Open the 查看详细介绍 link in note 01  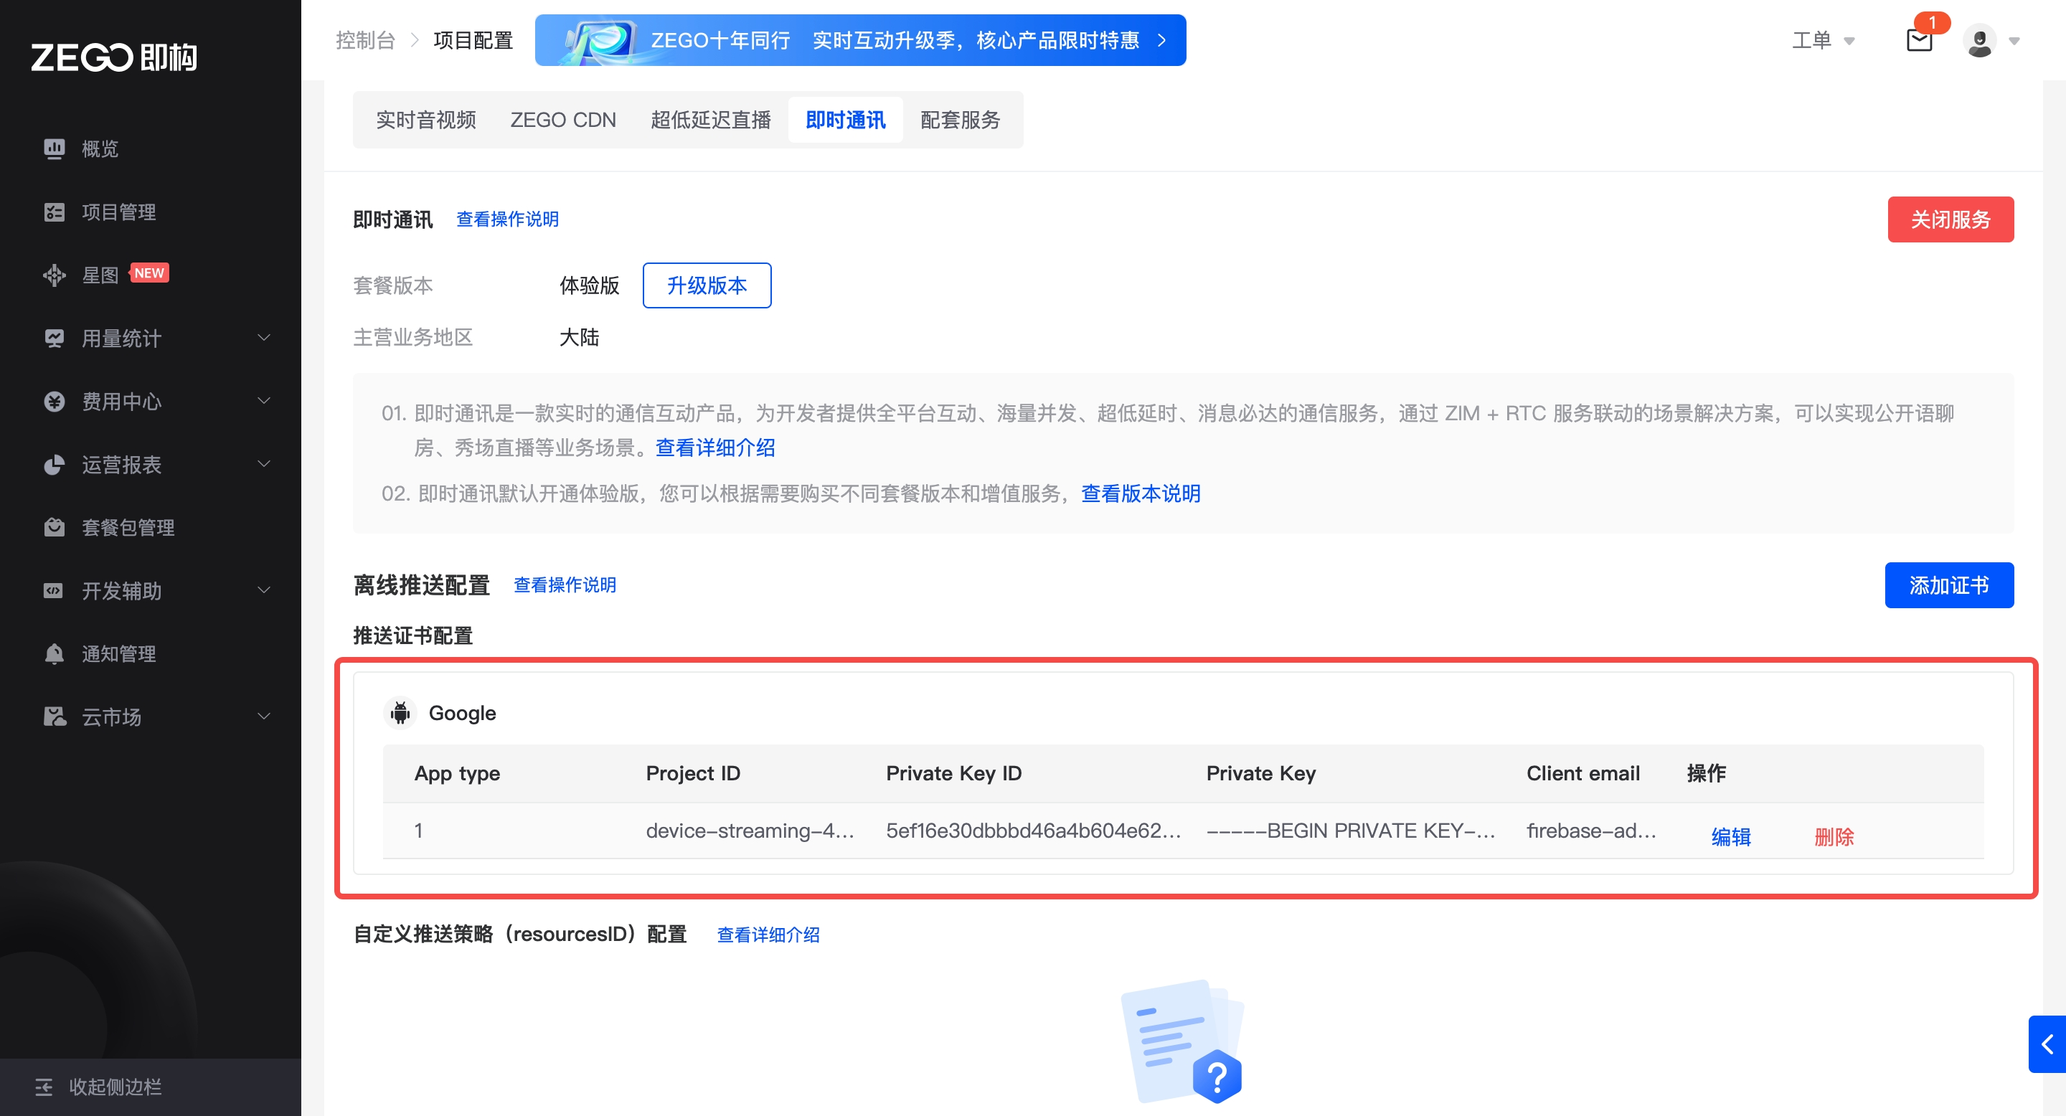point(715,448)
